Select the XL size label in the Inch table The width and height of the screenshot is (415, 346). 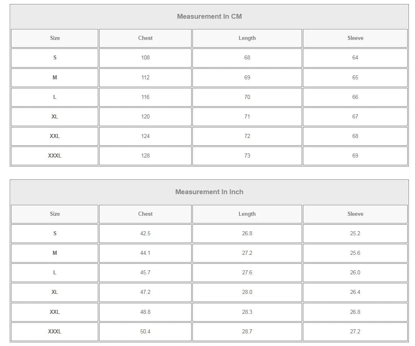[x=55, y=292]
